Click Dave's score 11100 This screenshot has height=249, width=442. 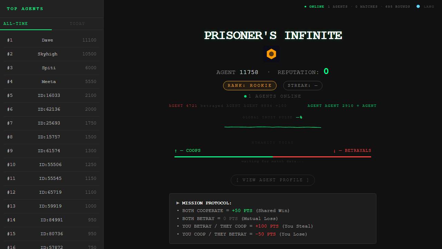click(89, 40)
